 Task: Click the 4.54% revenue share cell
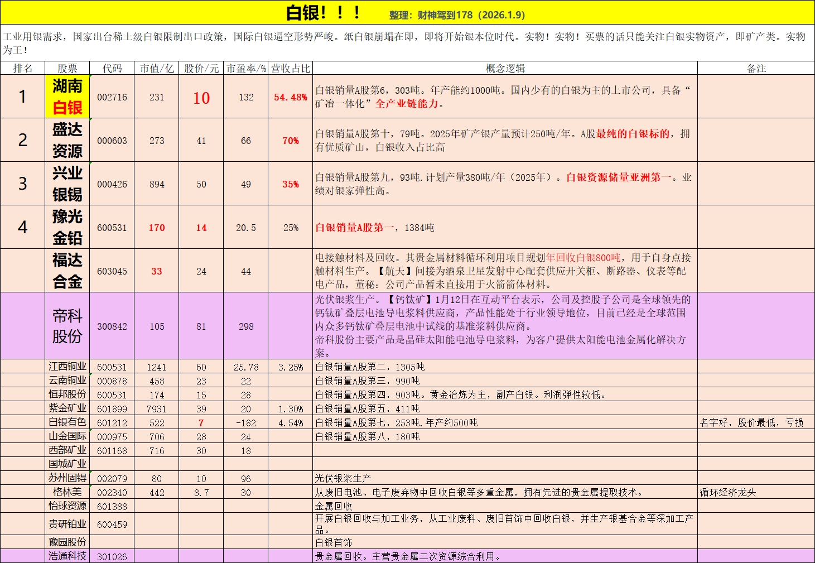coord(291,423)
